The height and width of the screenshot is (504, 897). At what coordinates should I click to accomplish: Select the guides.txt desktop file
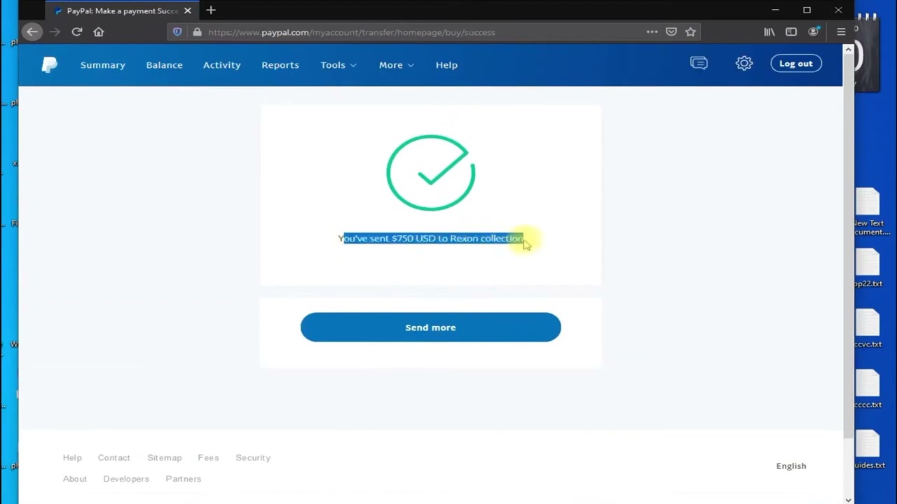coord(868,449)
